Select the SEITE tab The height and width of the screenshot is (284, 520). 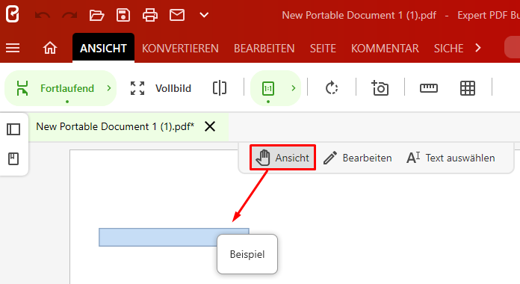(x=323, y=49)
